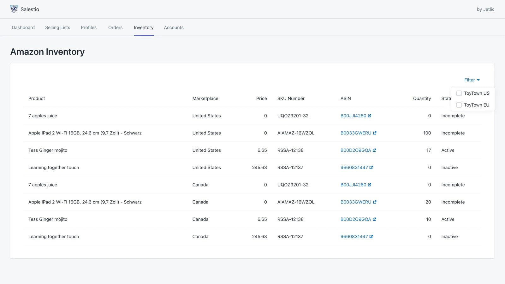Screen dimensions: 505x284
Task: Collapse the Filter dropdown menu
Action: 472,80
